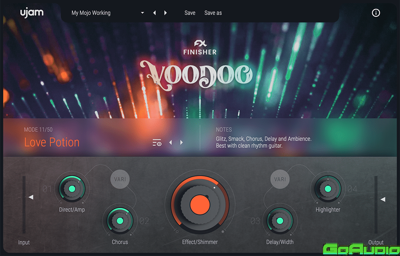The width and height of the screenshot is (400, 256).
Task: Click the Direct/Amp label
Action: point(72,210)
